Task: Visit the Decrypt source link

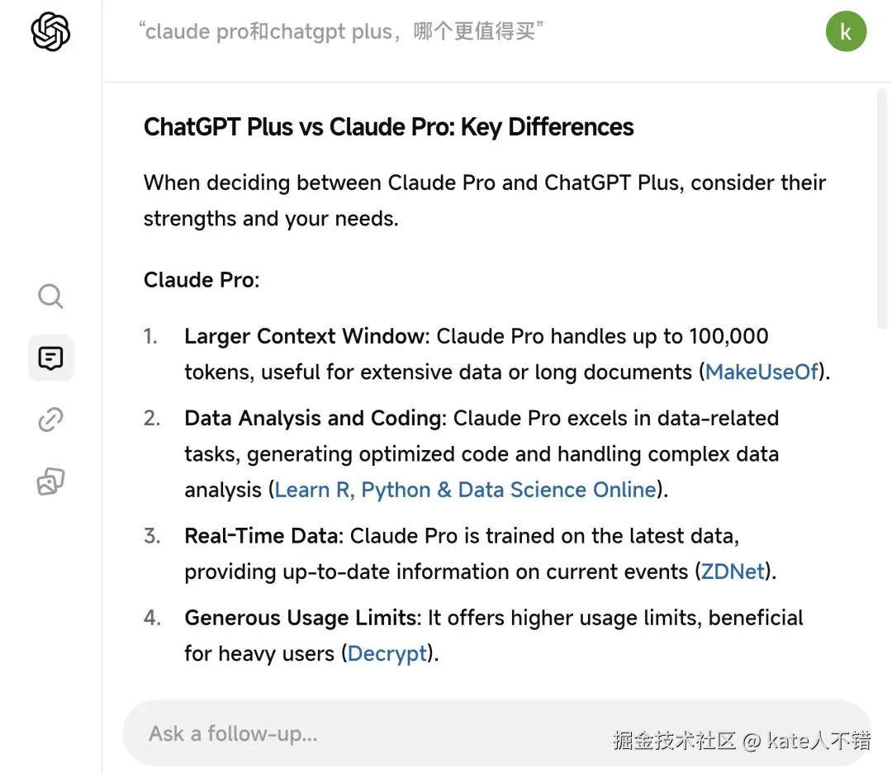Action: pos(387,653)
